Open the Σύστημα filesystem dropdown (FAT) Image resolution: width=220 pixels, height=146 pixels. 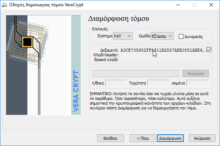tap(123, 36)
